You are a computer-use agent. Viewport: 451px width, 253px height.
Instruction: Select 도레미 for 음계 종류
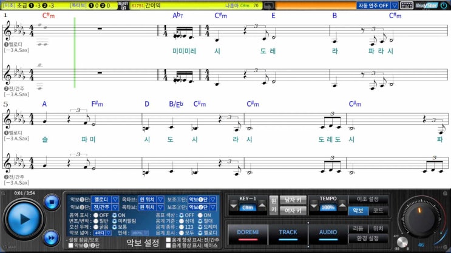point(200,227)
